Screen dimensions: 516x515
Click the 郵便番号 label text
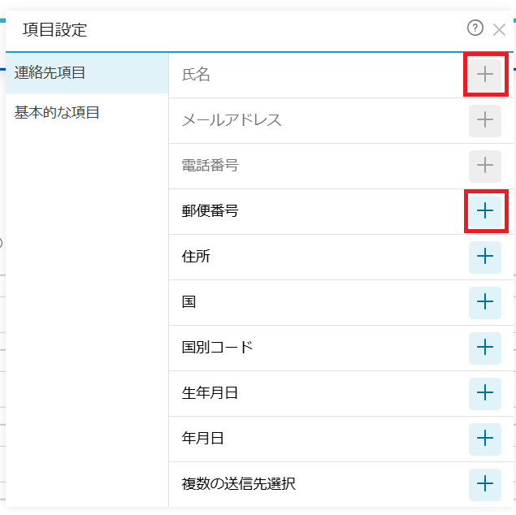pos(210,211)
